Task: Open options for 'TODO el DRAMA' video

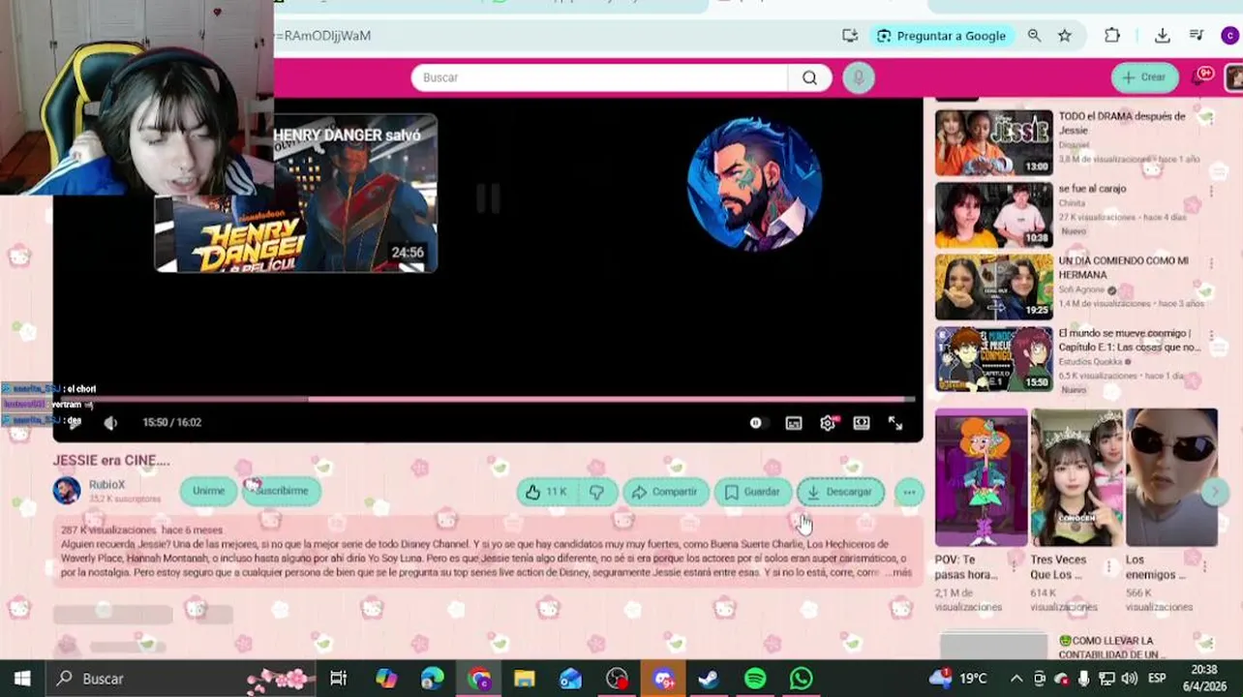Action: point(1210,119)
